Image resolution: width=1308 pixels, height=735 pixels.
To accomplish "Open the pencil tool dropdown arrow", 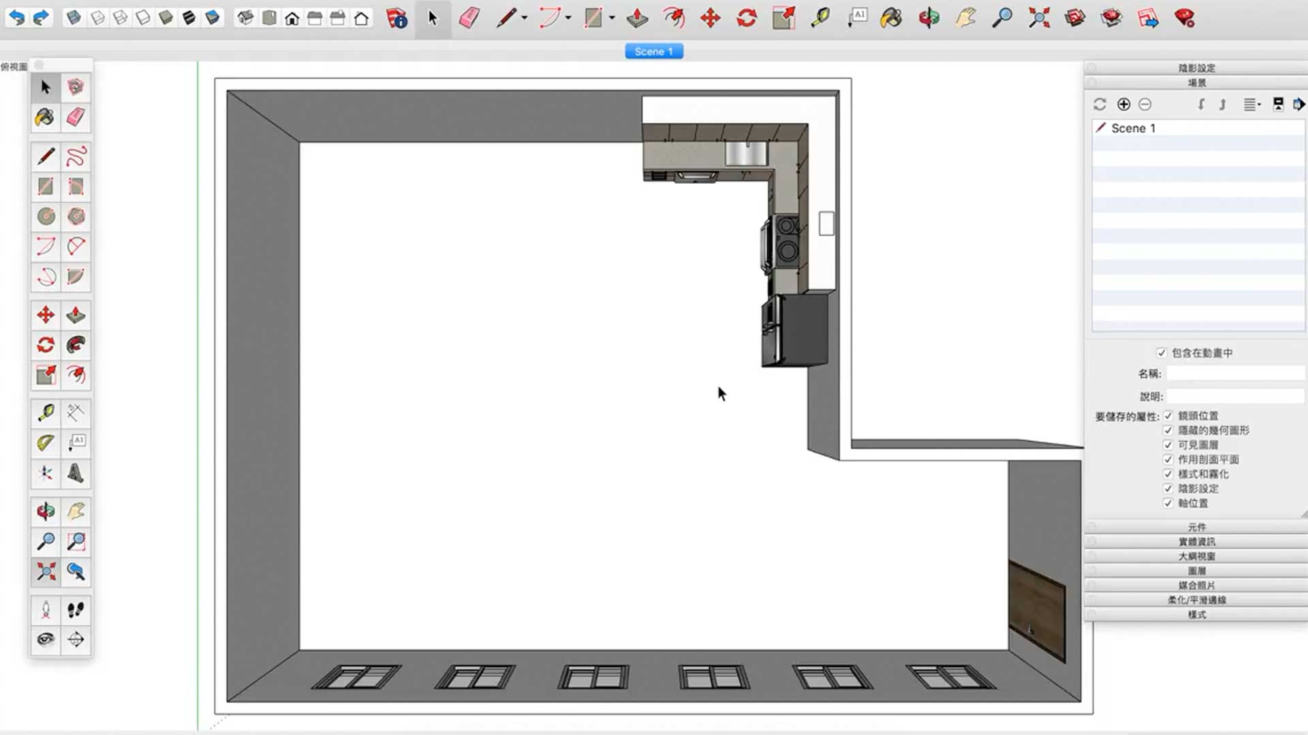I will point(524,18).
